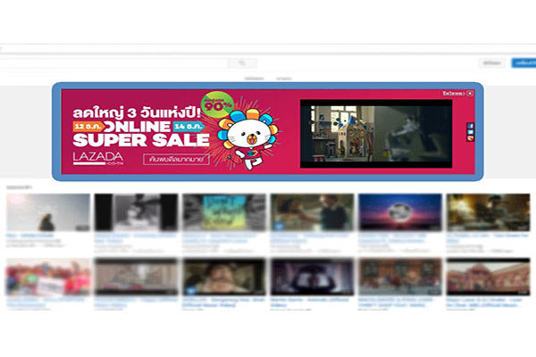This screenshot has height=357, width=536.
Task: Open the dark blue-toned video thumbnail
Action: click(312, 277)
